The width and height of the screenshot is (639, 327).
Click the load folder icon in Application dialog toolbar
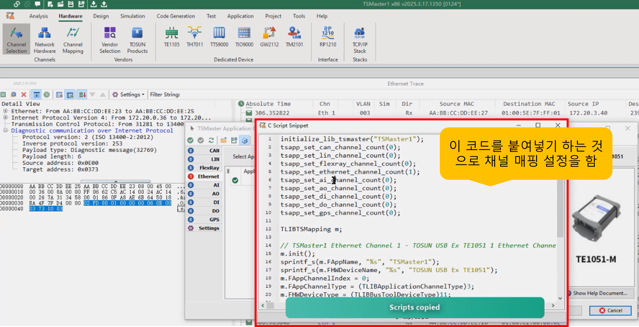coord(223,140)
